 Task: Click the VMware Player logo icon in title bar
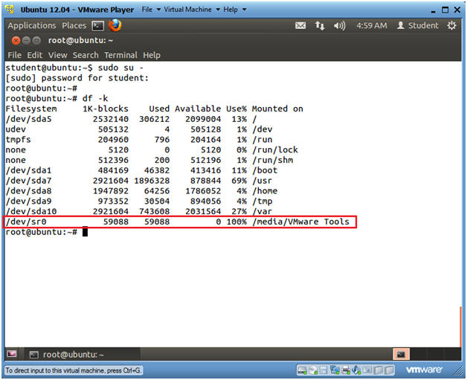pyautogui.click(x=10, y=9)
